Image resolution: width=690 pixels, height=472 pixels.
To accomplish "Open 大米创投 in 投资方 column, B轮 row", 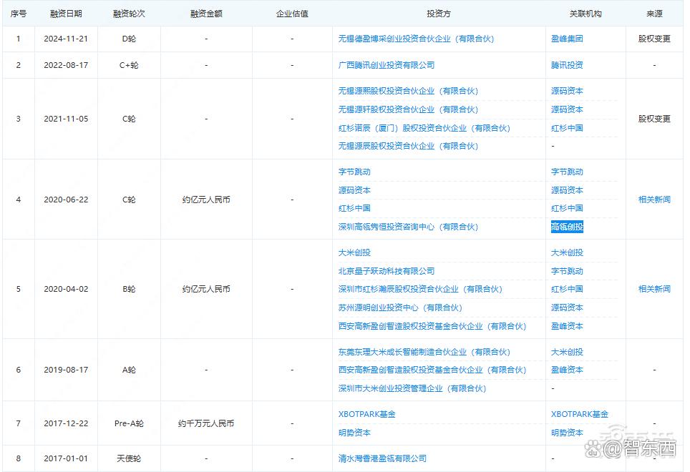I will (354, 252).
